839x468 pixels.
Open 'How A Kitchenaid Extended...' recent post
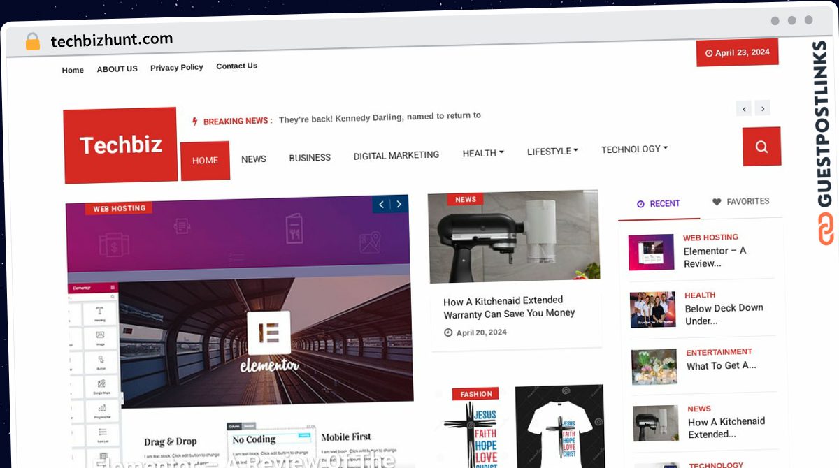[x=726, y=427]
